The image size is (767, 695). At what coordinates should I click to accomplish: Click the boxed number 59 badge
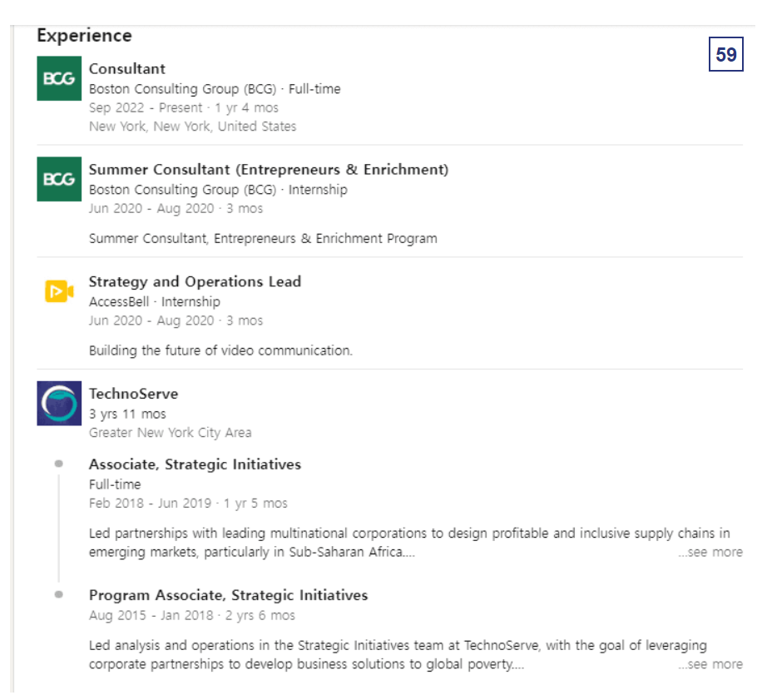point(726,54)
